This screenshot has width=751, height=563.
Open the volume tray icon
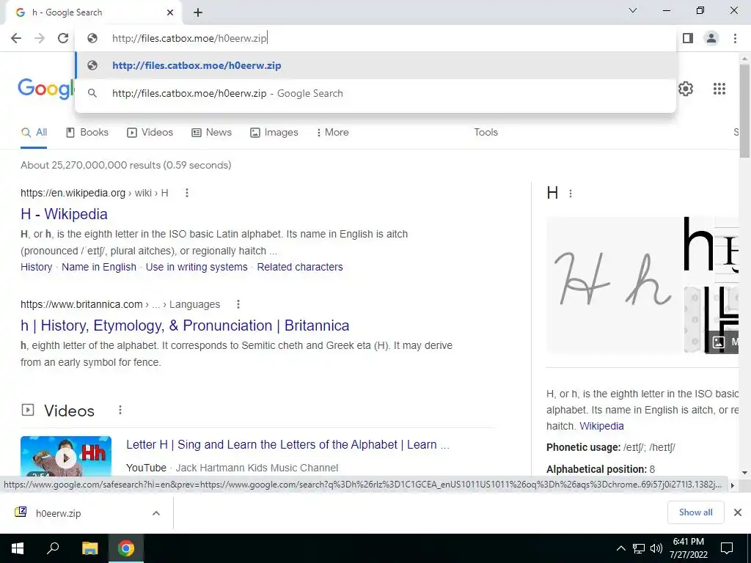click(656, 548)
